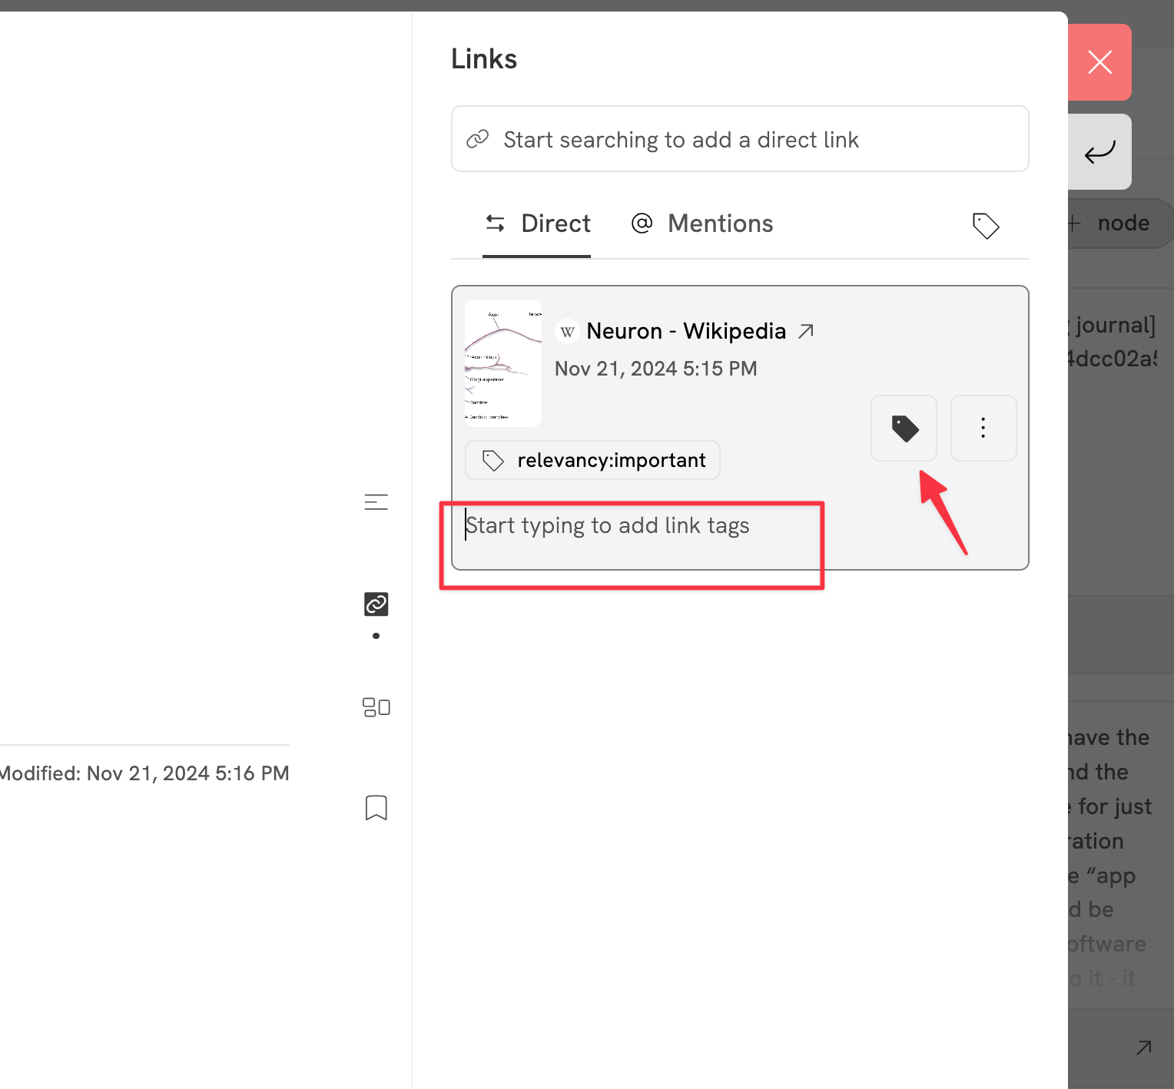Image resolution: width=1174 pixels, height=1089 pixels.
Task: Click the add node button
Action: pos(1113,223)
